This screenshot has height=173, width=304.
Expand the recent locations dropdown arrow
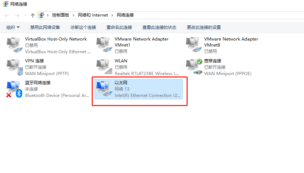(x=25, y=15)
